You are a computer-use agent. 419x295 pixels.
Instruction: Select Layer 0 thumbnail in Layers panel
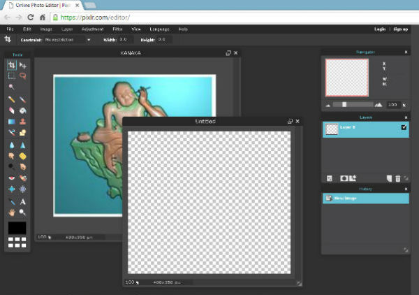click(x=332, y=129)
